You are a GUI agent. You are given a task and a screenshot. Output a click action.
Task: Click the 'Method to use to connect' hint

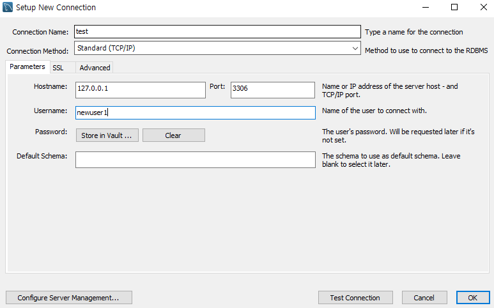point(426,50)
